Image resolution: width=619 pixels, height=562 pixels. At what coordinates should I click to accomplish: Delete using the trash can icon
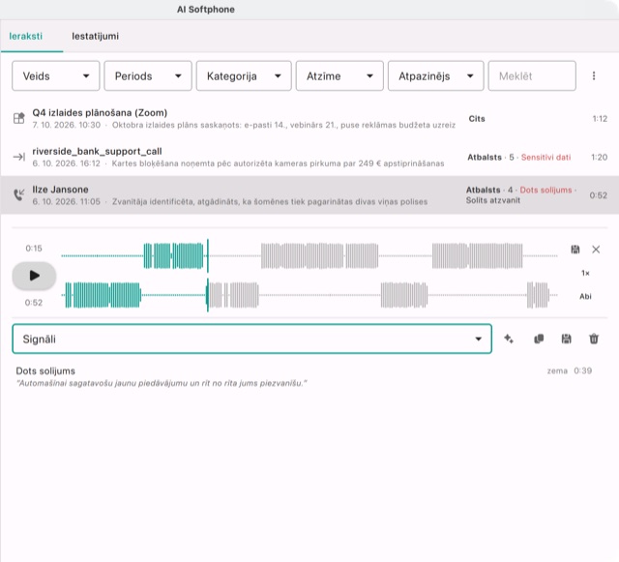pyautogui.click(x=594, y=339)
